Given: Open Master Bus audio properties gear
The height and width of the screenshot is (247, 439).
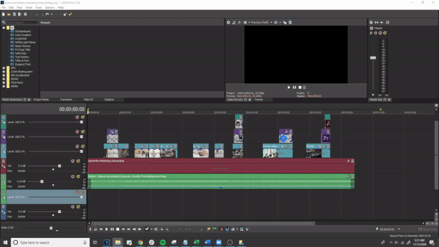Looking at the screenshot, I should (x=371, y=22).
